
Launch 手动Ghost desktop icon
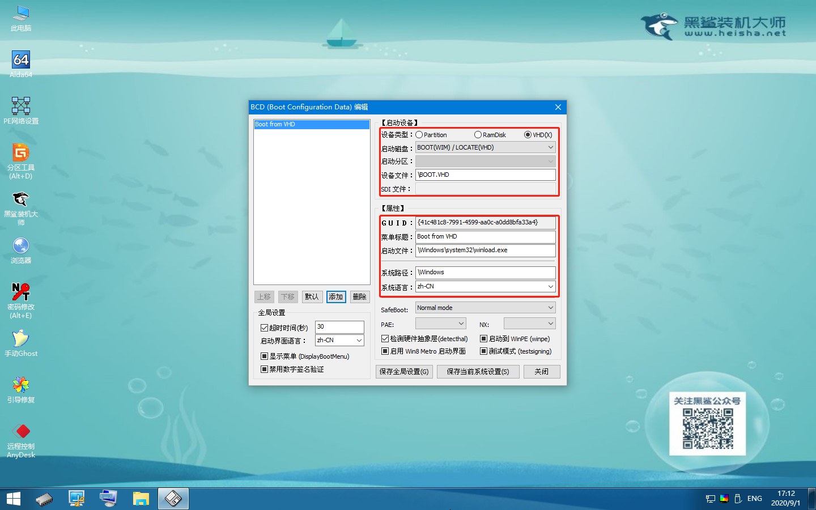[x=21, y=343]
